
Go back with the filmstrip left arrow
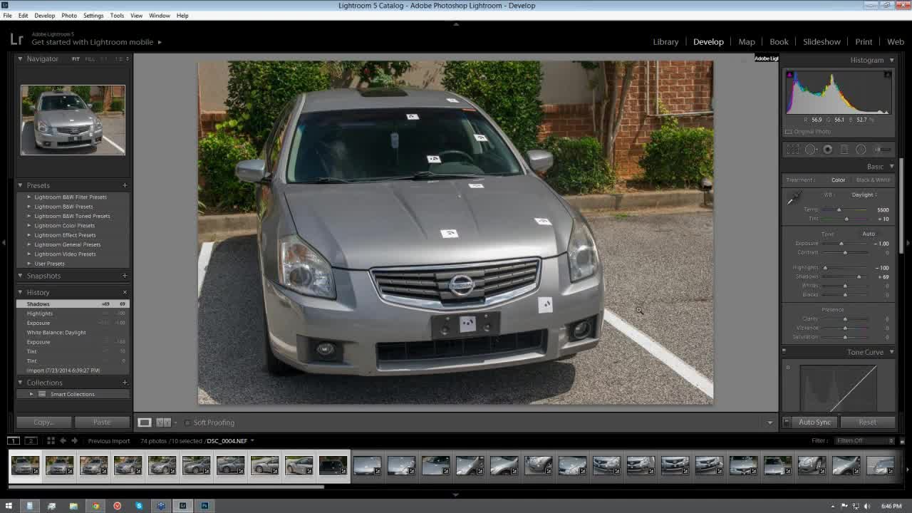pyautogui.click(x=63, y=441)
